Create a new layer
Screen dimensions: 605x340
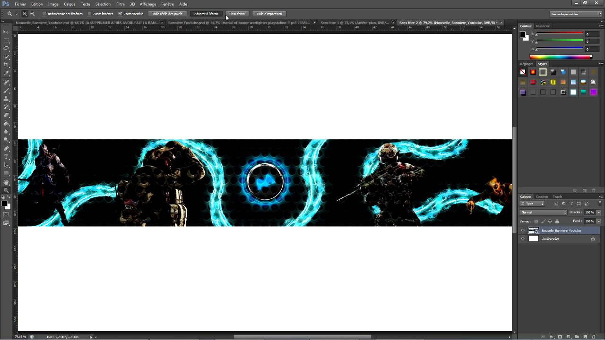(585, 337)
